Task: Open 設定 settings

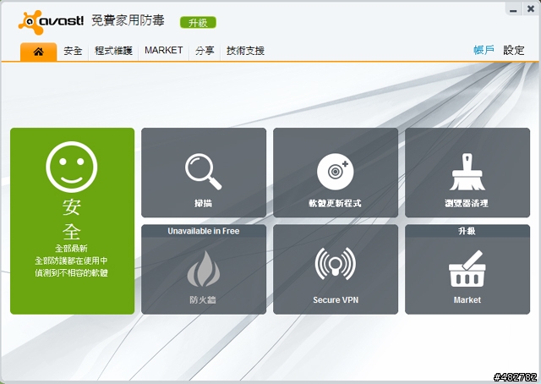Action: tap(514, 50)
